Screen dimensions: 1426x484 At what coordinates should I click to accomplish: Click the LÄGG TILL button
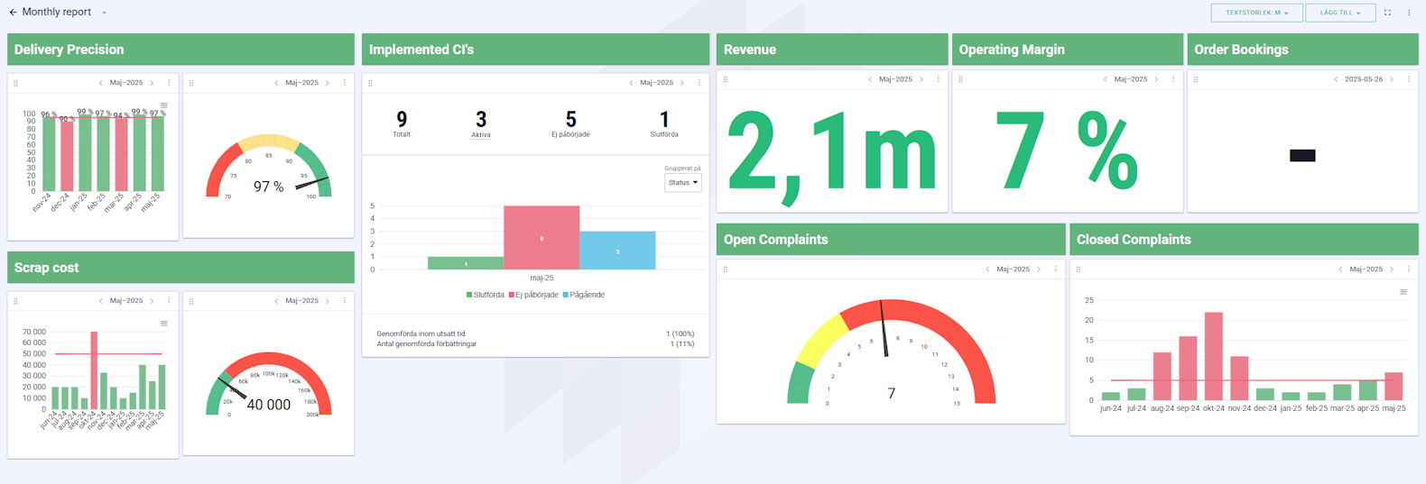tap(1340, 13)
